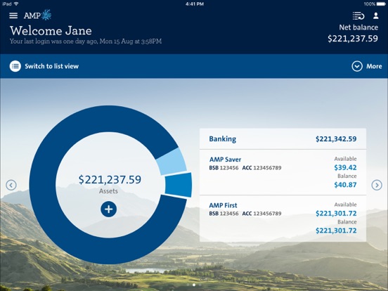Select the medium blue highlighted donut segment
388x291 pixels.
coord(179,185)
